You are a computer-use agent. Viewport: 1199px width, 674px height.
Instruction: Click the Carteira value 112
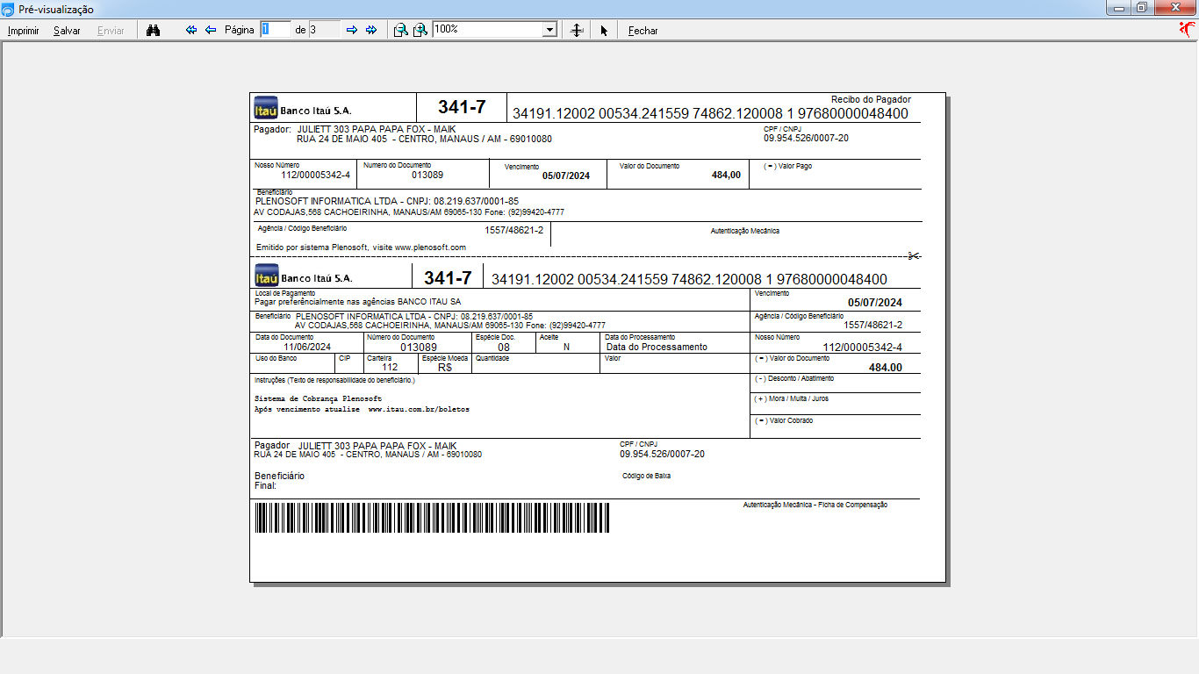(390, 368)
